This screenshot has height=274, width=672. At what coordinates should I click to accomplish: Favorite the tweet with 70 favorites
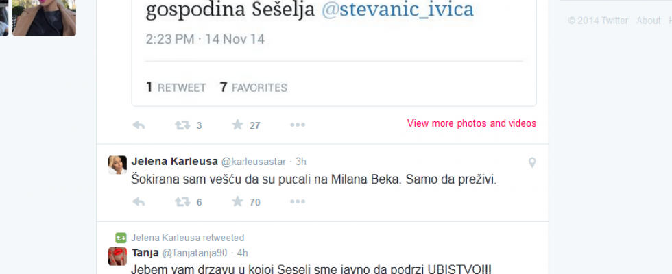click(238, 202)
